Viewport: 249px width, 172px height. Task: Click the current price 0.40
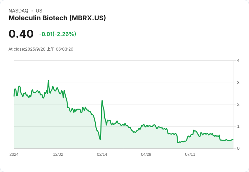pos(21,34)
